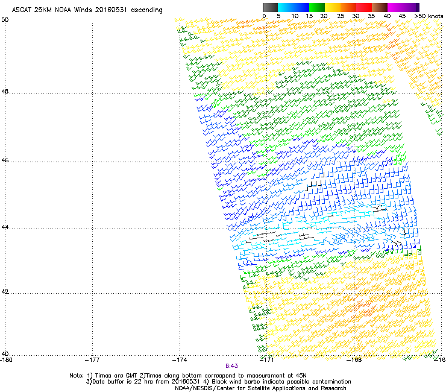The image size is (446, 392).
Task: Click longitude label -168
Action: 354,359
